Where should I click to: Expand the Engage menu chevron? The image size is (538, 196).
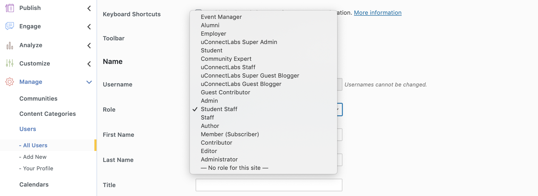[x=89, y=27]
